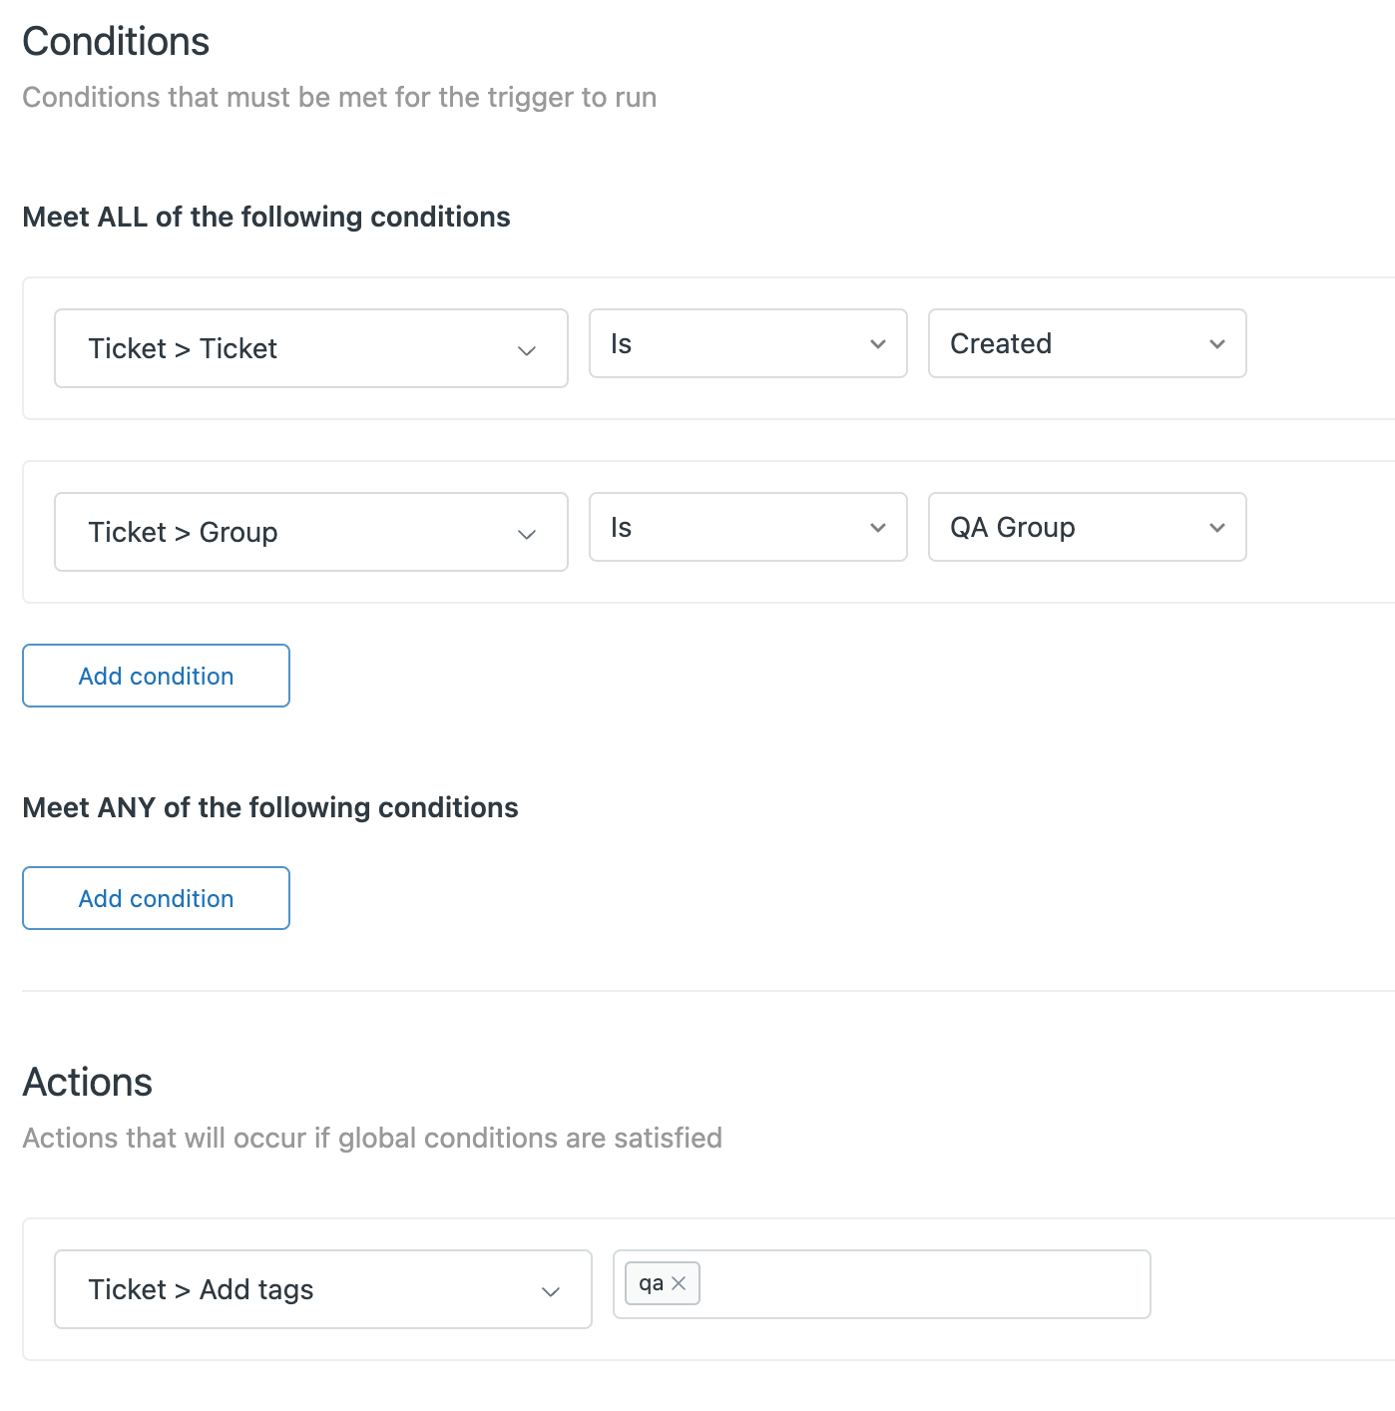Viewport: 1395px width, 1411px height.
Task: Expand the chevron on the second "Is" operator
Action: coord(878,528)
